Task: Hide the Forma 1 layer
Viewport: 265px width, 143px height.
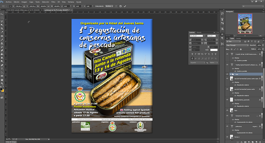Action: 227,137
